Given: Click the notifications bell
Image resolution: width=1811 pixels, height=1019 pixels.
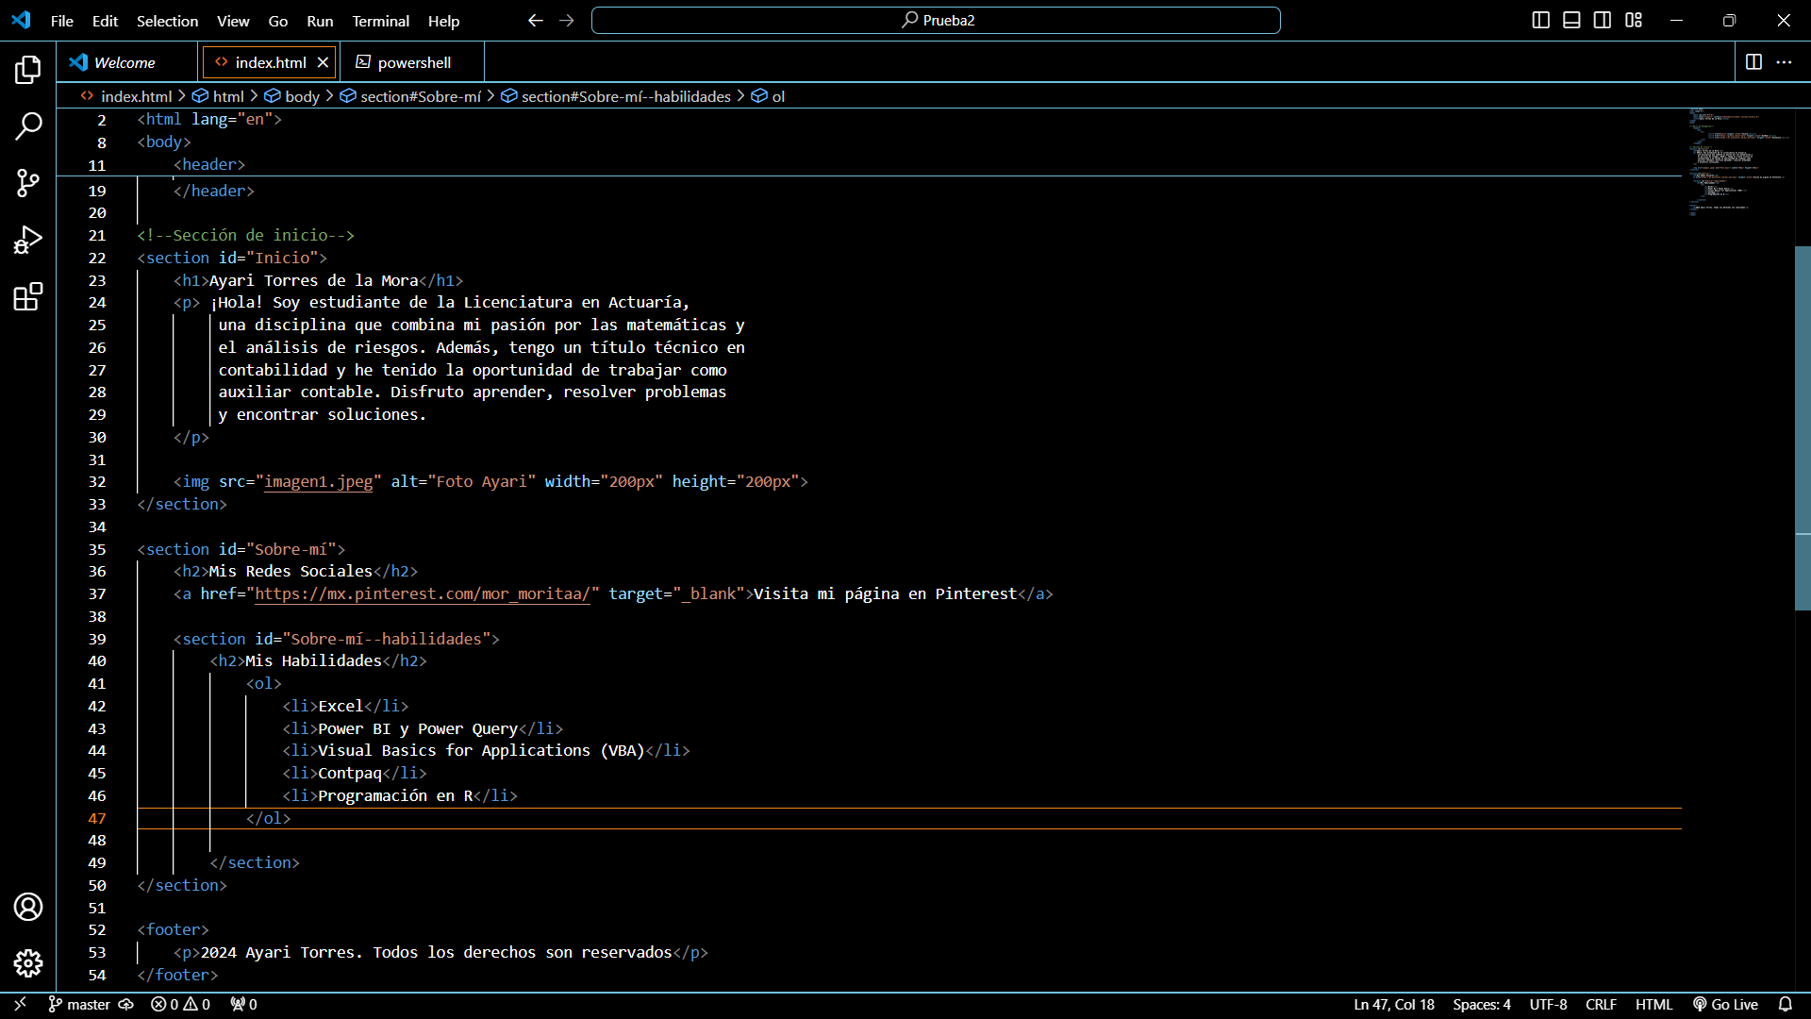Looking at the screenshot, I should pos(1788,1004).
